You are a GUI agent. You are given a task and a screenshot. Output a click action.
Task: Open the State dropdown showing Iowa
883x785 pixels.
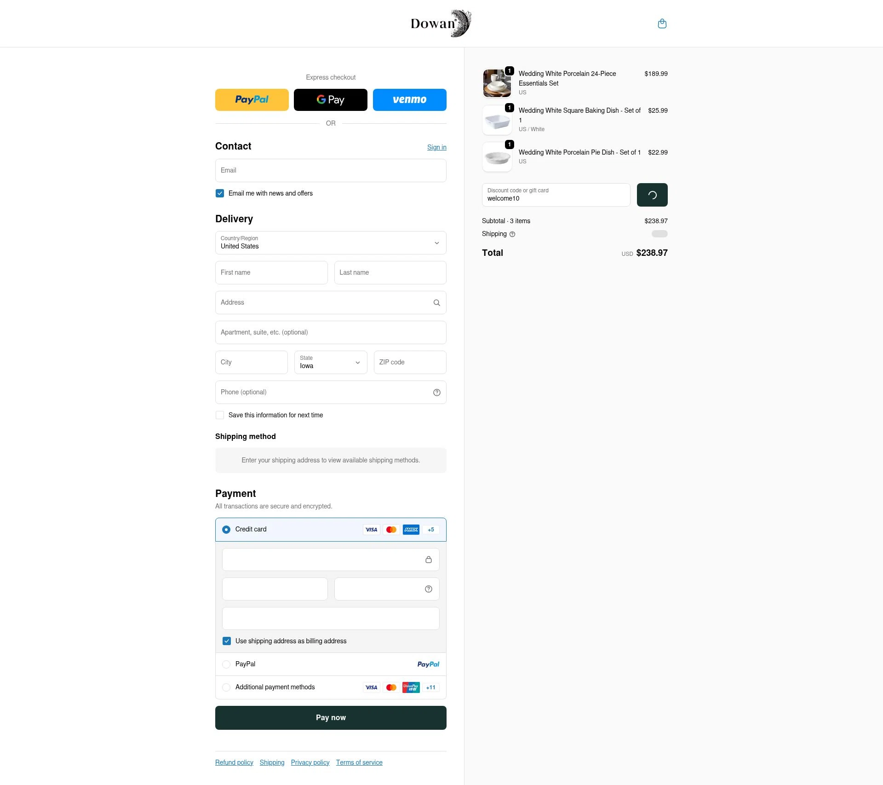click(x=330, y=362)
